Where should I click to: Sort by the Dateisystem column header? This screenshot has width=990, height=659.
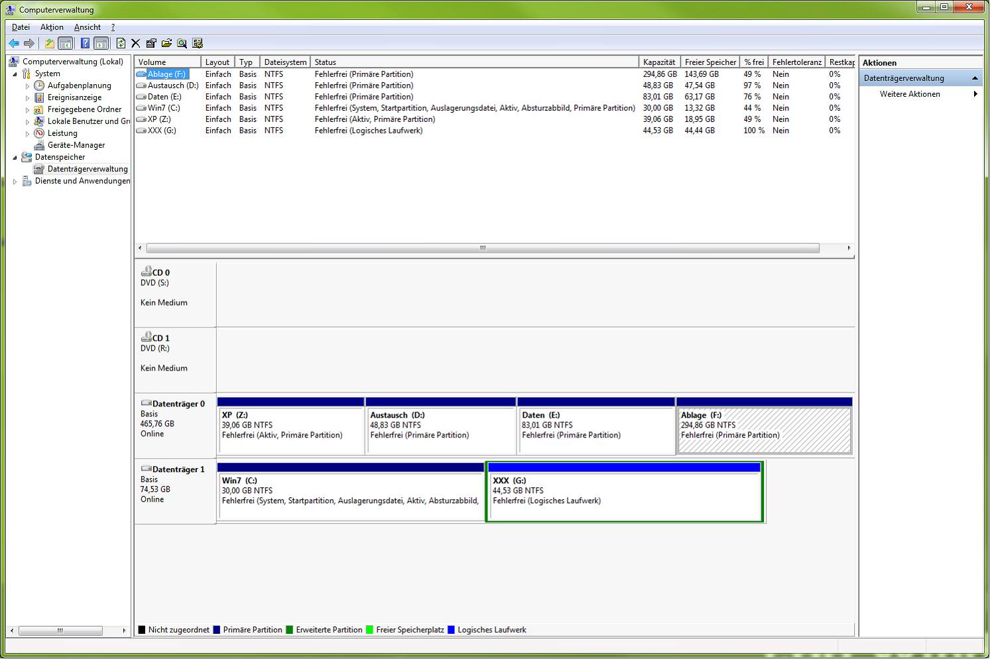tap(285, 62)
